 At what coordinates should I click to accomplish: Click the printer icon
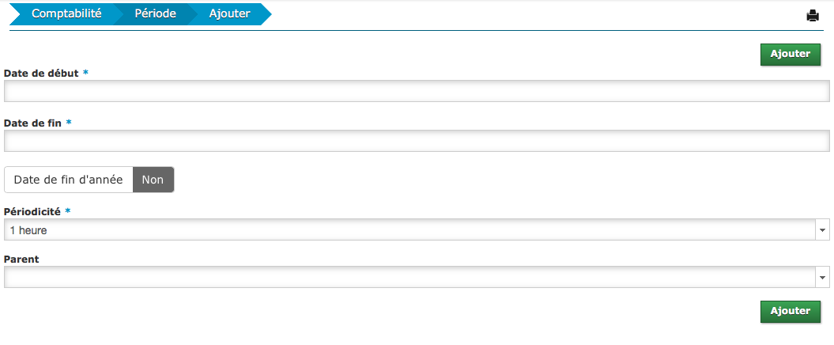tap(813, 15)
